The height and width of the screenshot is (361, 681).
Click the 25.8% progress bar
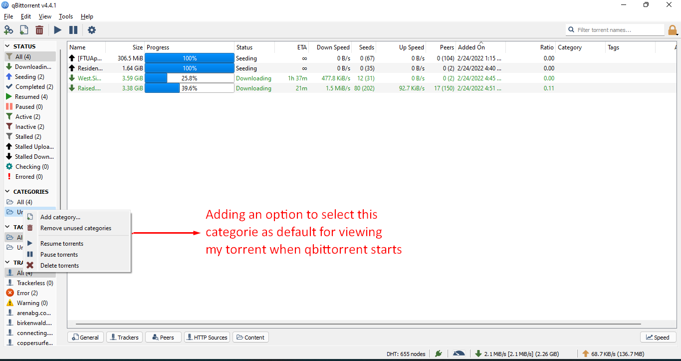click(190, 78)
